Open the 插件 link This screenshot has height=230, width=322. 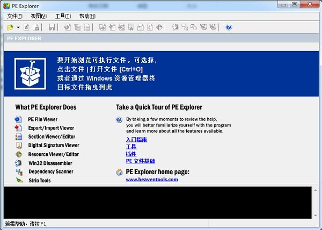coord(131,154)
